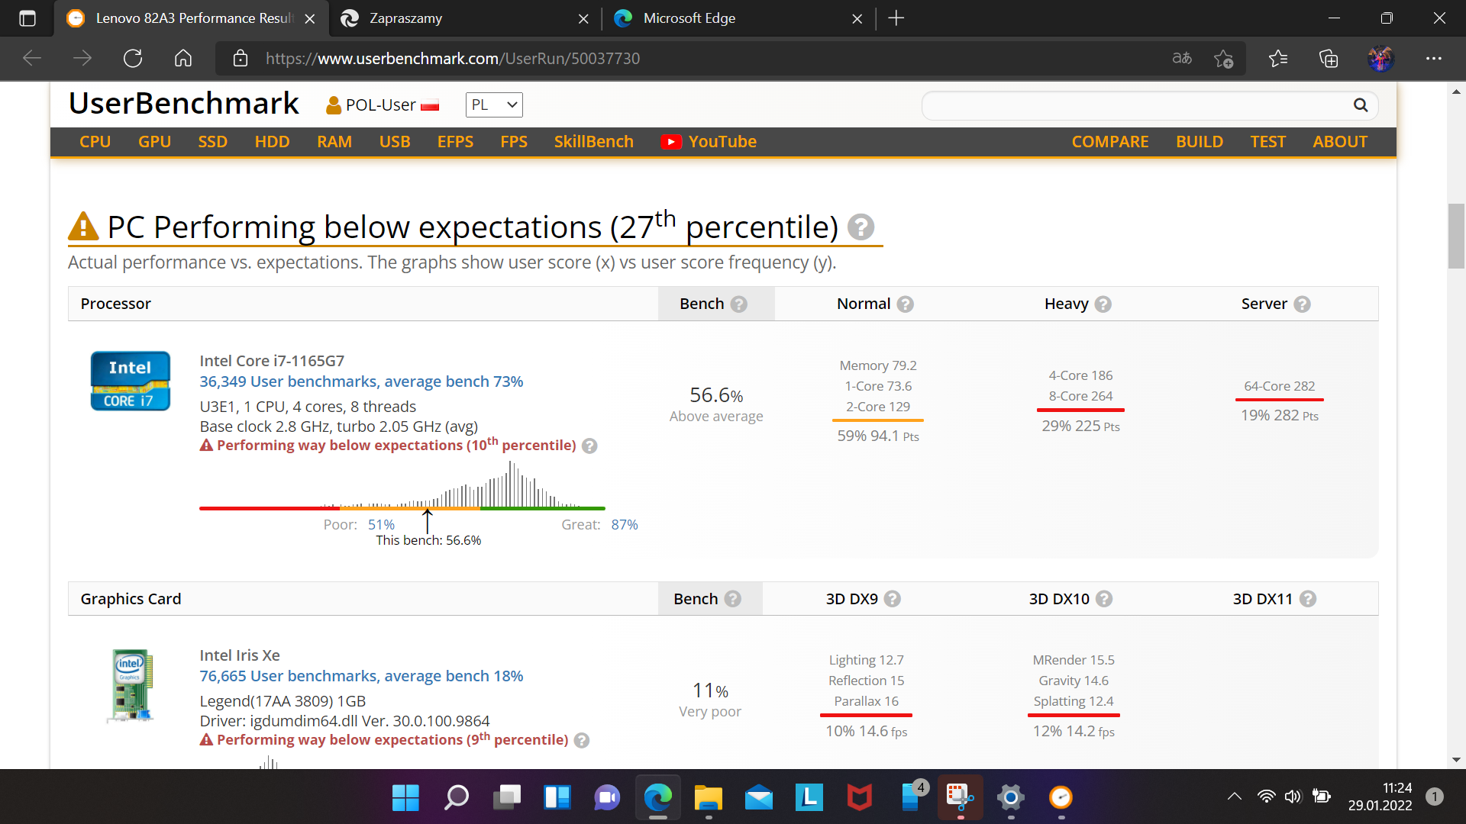Viewport: 1466px width, 824px height.
Task: Open McAfee from the taskbar
Action: (860, 798)
